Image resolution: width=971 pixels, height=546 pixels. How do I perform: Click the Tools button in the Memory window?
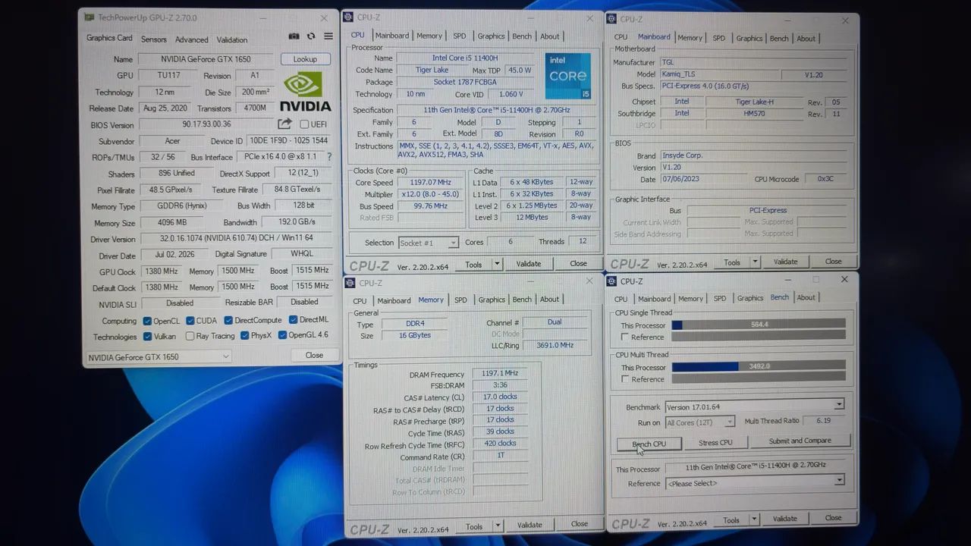(x=474, y=526)
